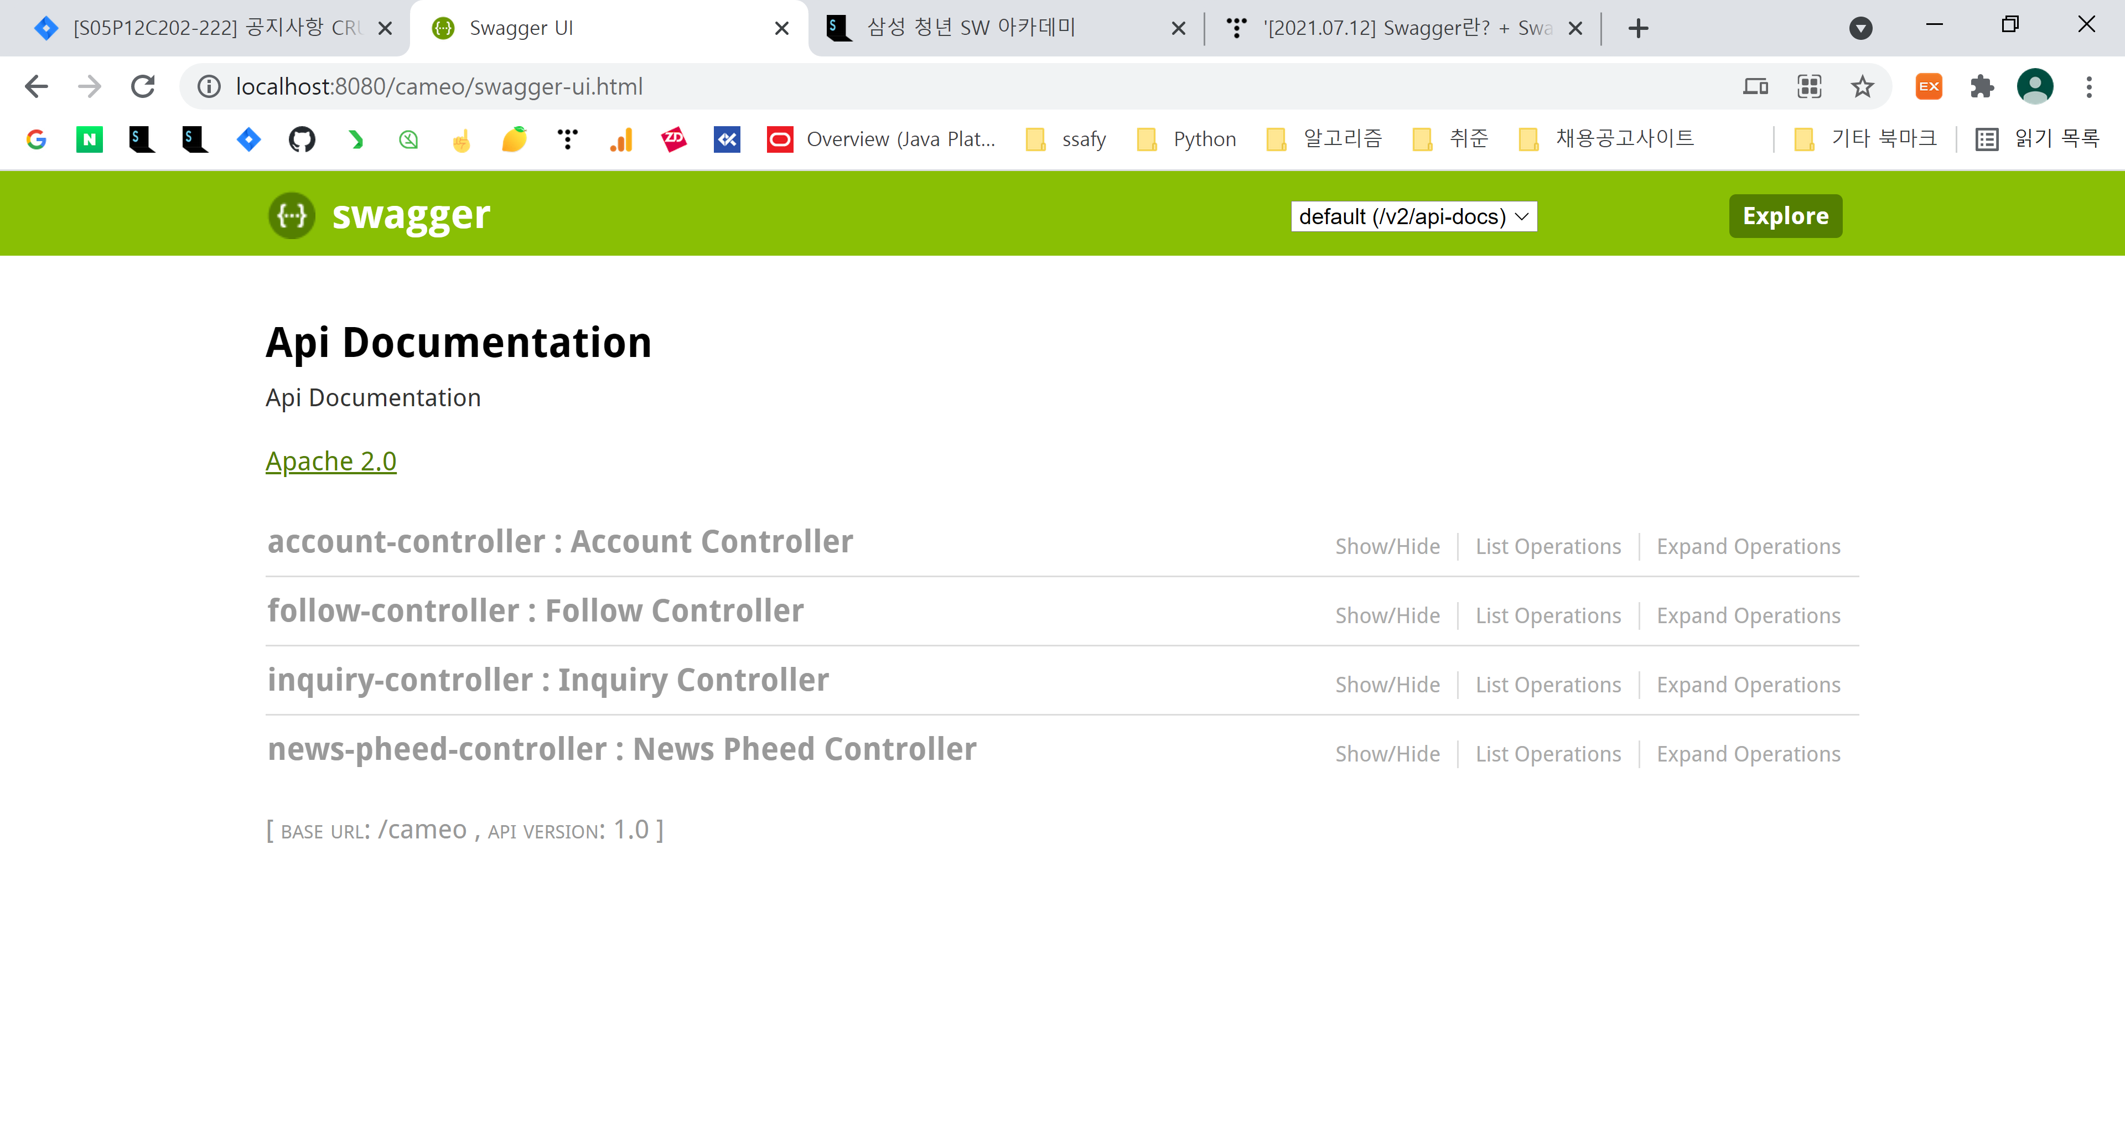Open the default (/v2/api-docs) dropdown

pos(1413,216)
